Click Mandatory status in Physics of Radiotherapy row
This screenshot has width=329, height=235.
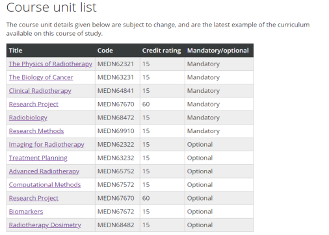(x=204, y=64)
